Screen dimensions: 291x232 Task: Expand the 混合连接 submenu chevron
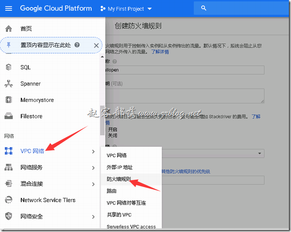coord(93,184)
